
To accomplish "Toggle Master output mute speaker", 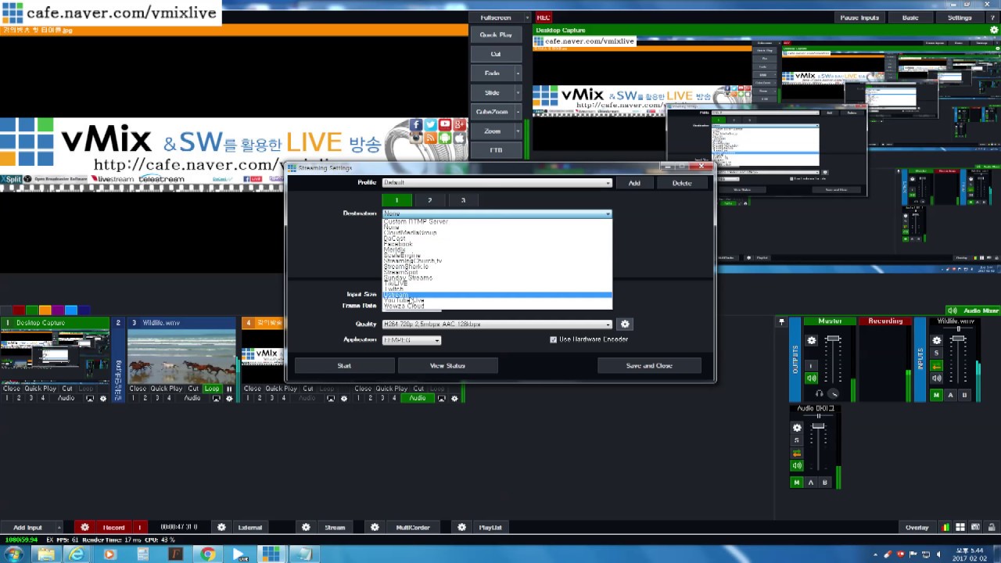I will (812, 378).
